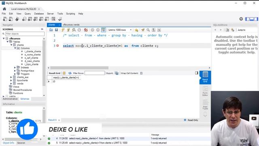Execute the whole script lightning icon
This screenshot has height=146, width=259.
[63, 30]
